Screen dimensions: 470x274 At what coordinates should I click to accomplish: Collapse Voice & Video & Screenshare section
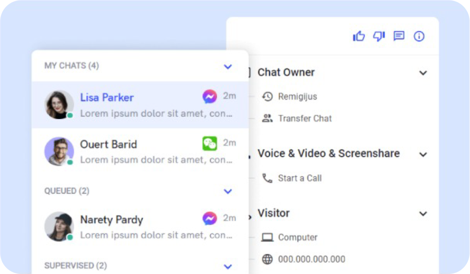coord(423,154)
